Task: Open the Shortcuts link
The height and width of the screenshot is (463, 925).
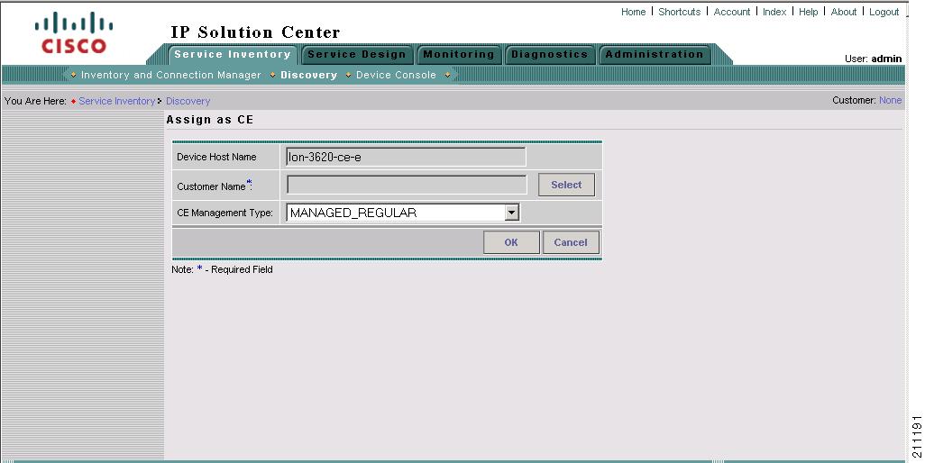Action: 679,12
